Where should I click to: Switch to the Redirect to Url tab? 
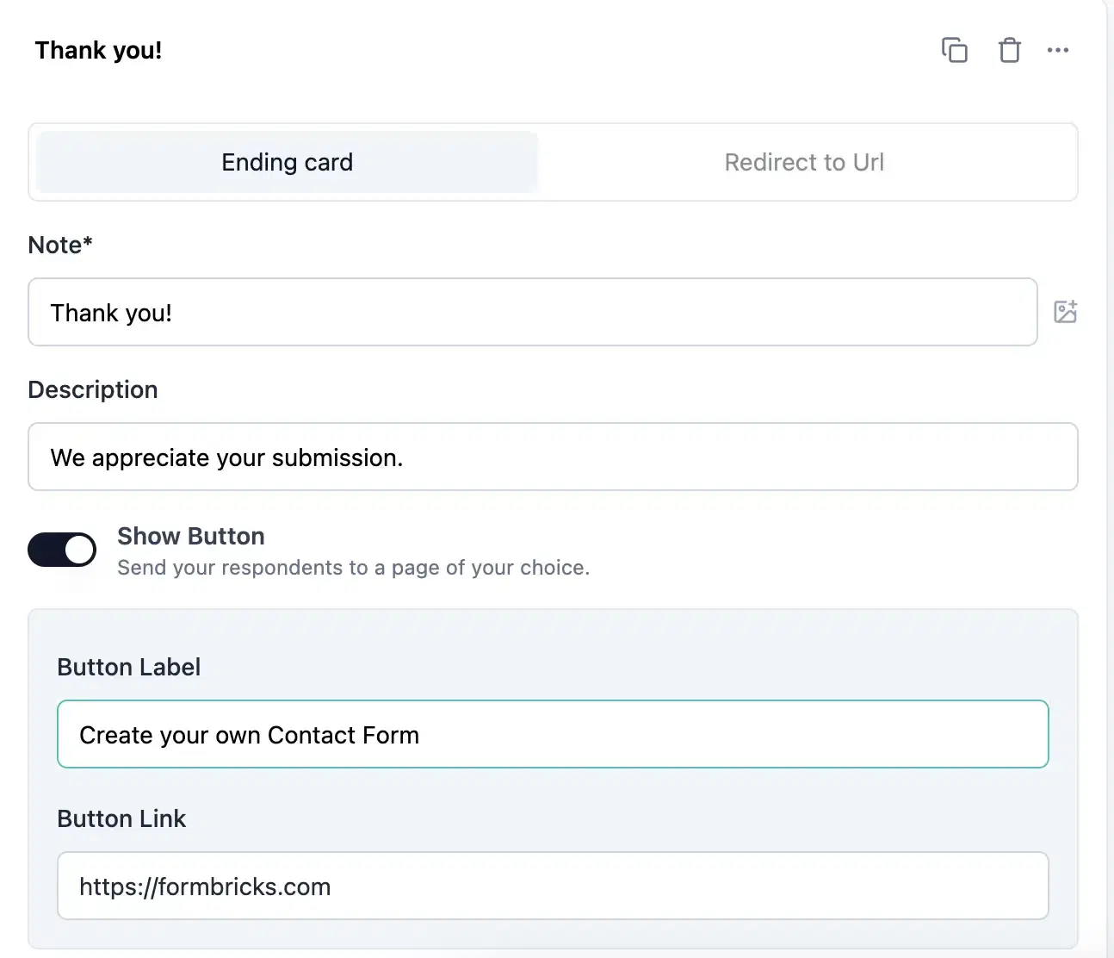click(x=804, y=162)
